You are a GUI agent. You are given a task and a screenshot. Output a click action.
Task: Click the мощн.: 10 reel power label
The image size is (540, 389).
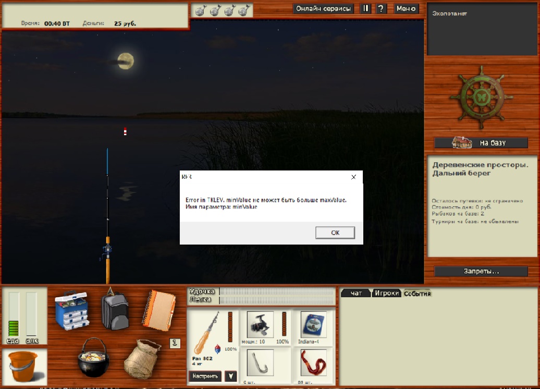[x=253, y=342]
